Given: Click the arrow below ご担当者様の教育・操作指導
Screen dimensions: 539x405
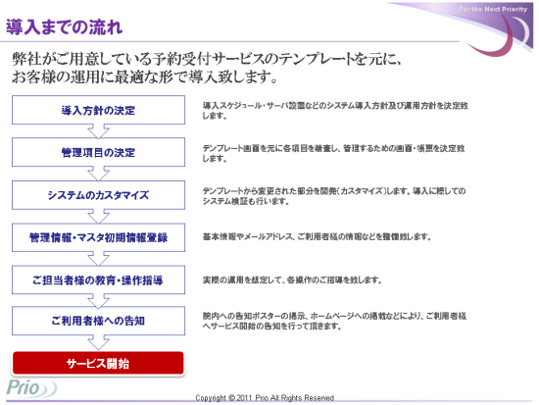Looking at the screenshot, I should (x=98, y=301).
